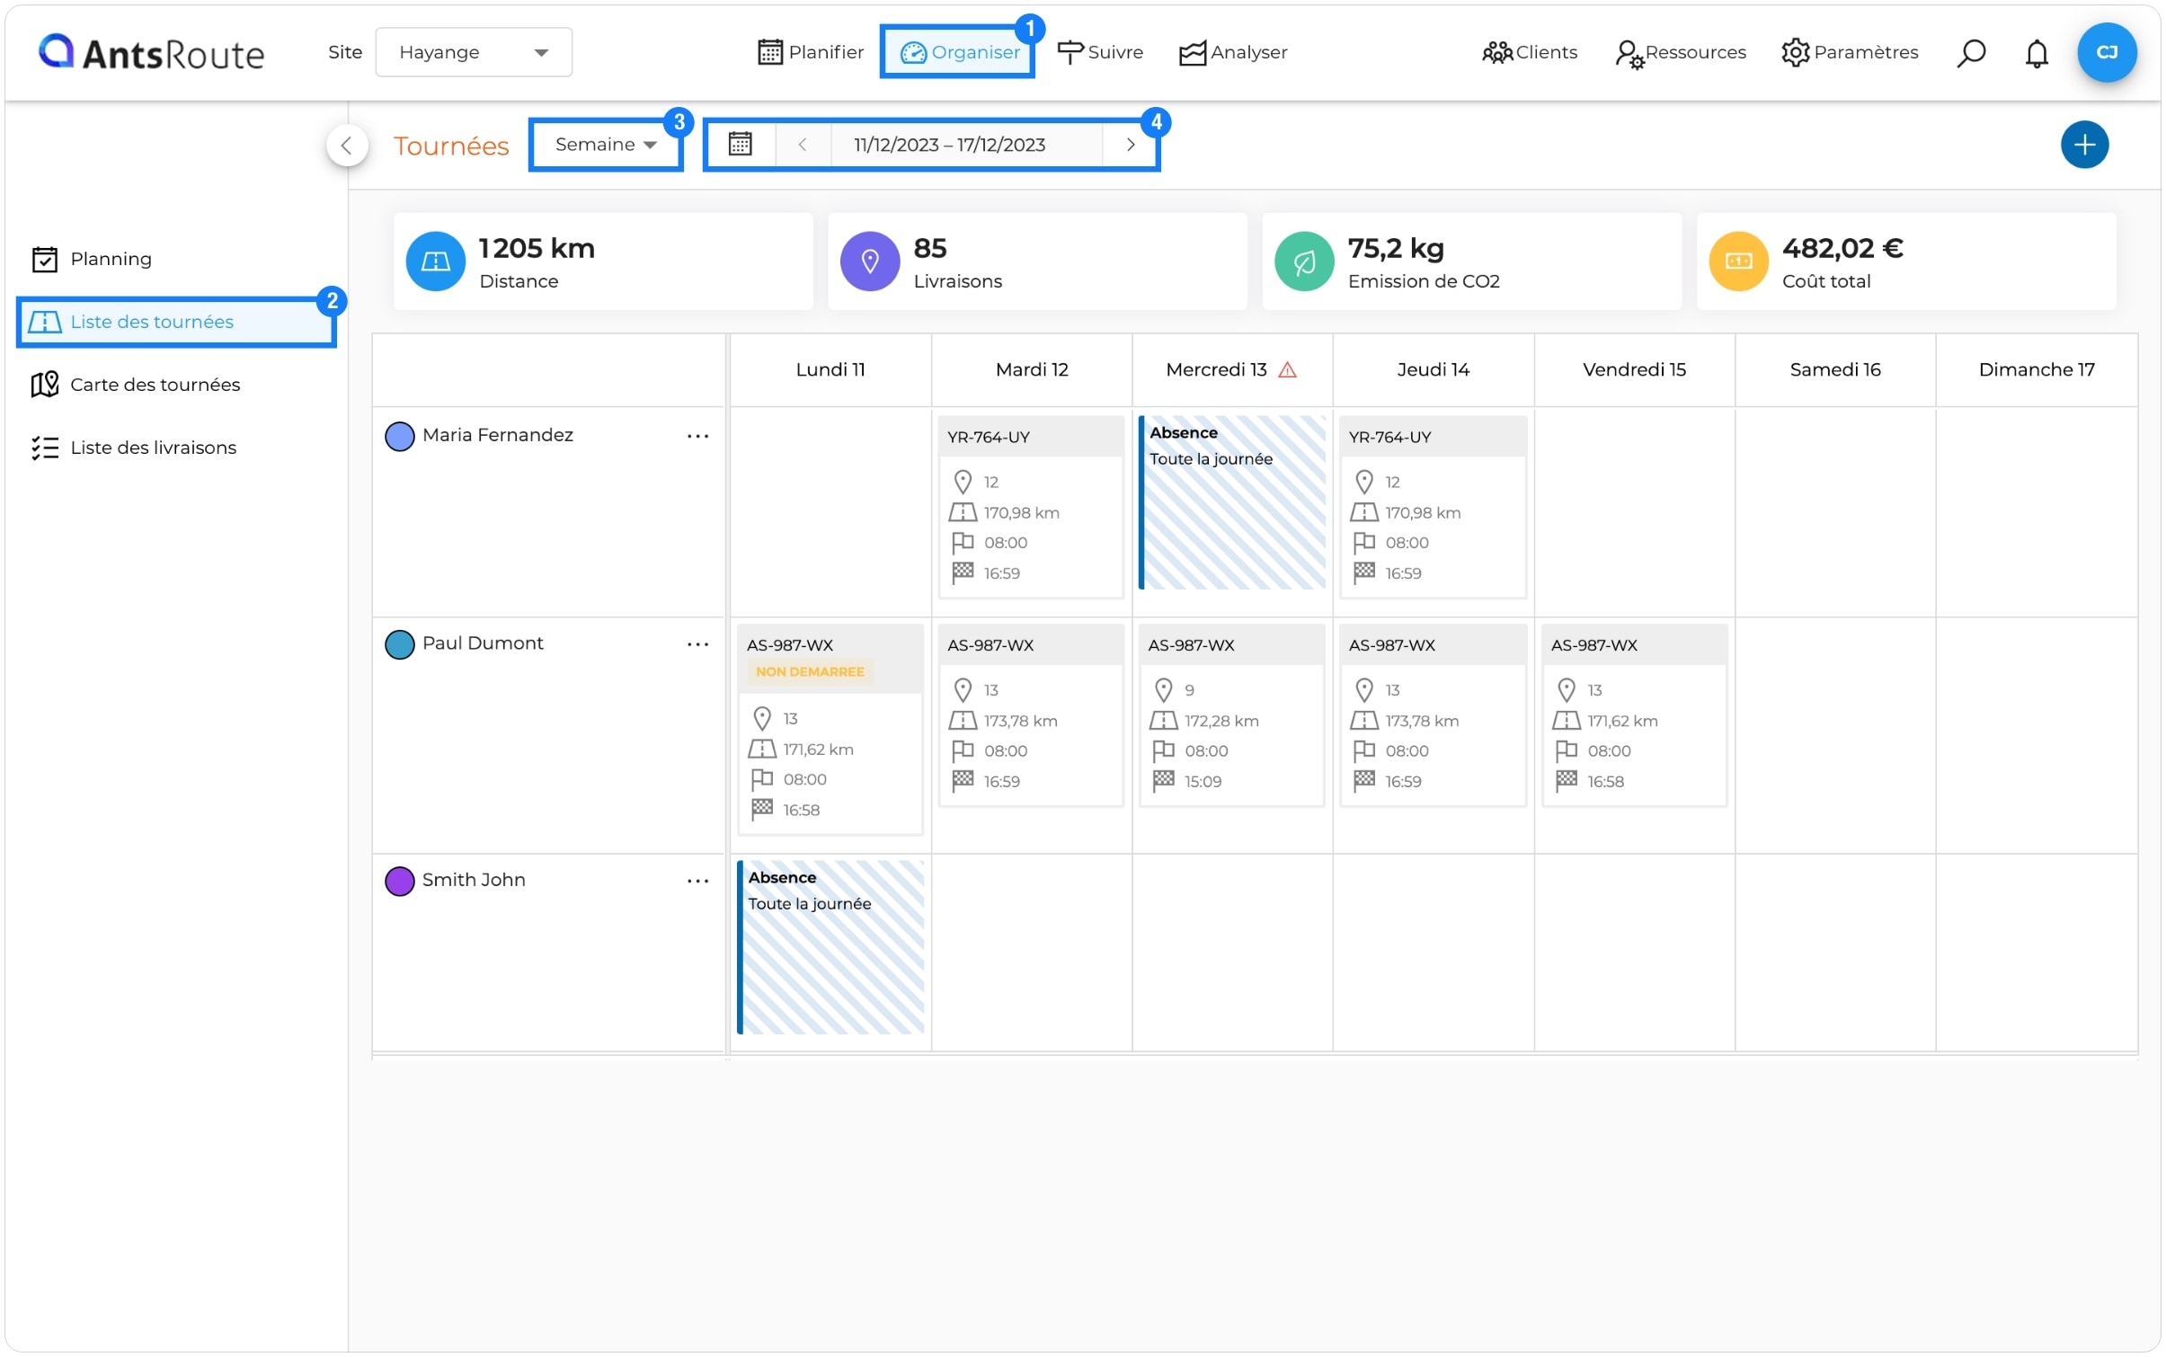Open the CJ user avatar menu
Image resolution: width=2166 pixels, height=1357 pixels.
click(2106, 52)
